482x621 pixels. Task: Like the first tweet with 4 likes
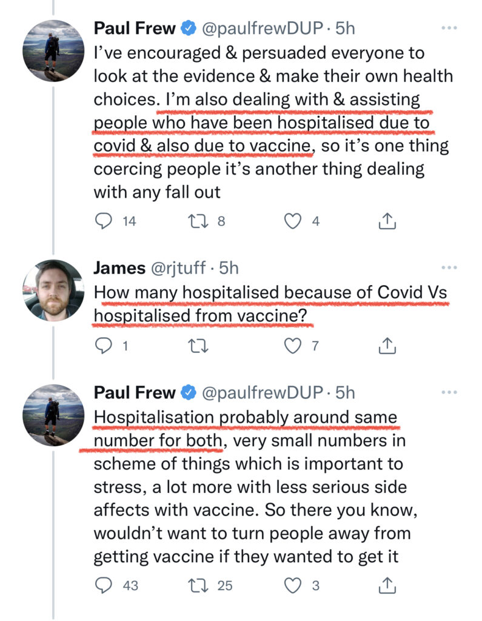[x=293, y=221]
